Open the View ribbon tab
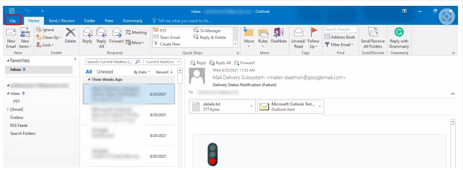The height and width of the screenshot is (170, 463). (x=109, y=21)
